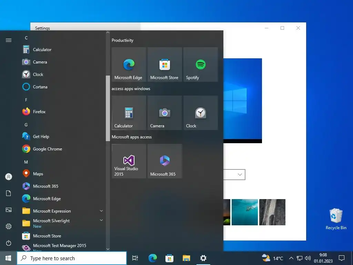Maximize the Settings window
353x265 pixels.
(282, 28)
